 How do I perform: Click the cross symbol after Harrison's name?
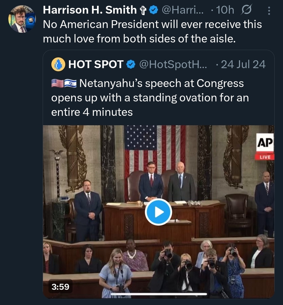[x=143, y=10]
